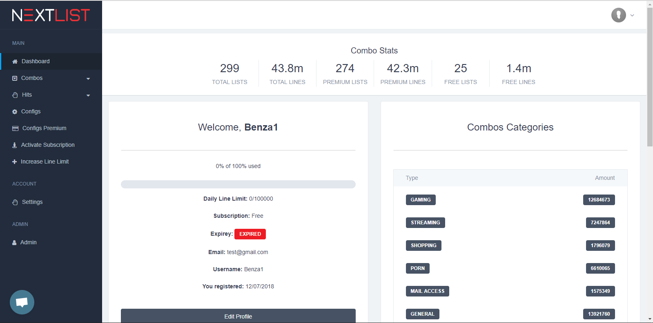Viewport: 653px width, 323px height.
Task: Click the Dashboard home icon
Action: [x=15, y=62]
